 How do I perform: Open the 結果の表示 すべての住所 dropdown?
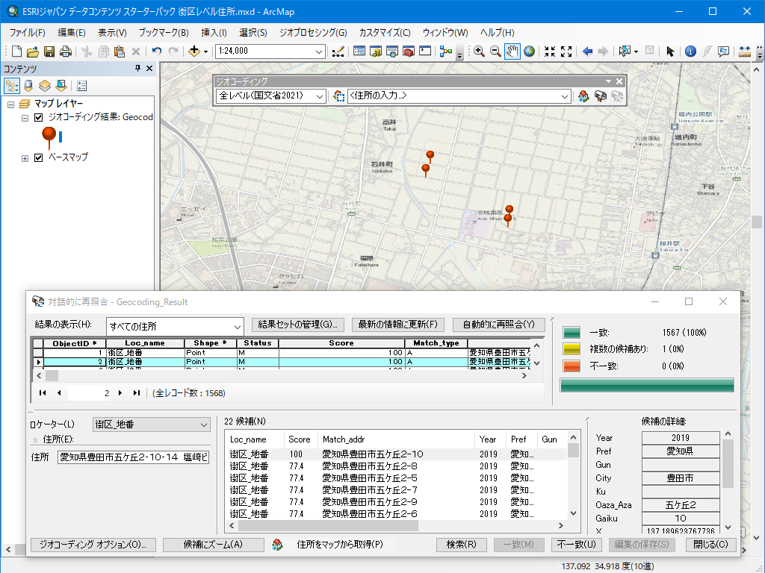237,327
